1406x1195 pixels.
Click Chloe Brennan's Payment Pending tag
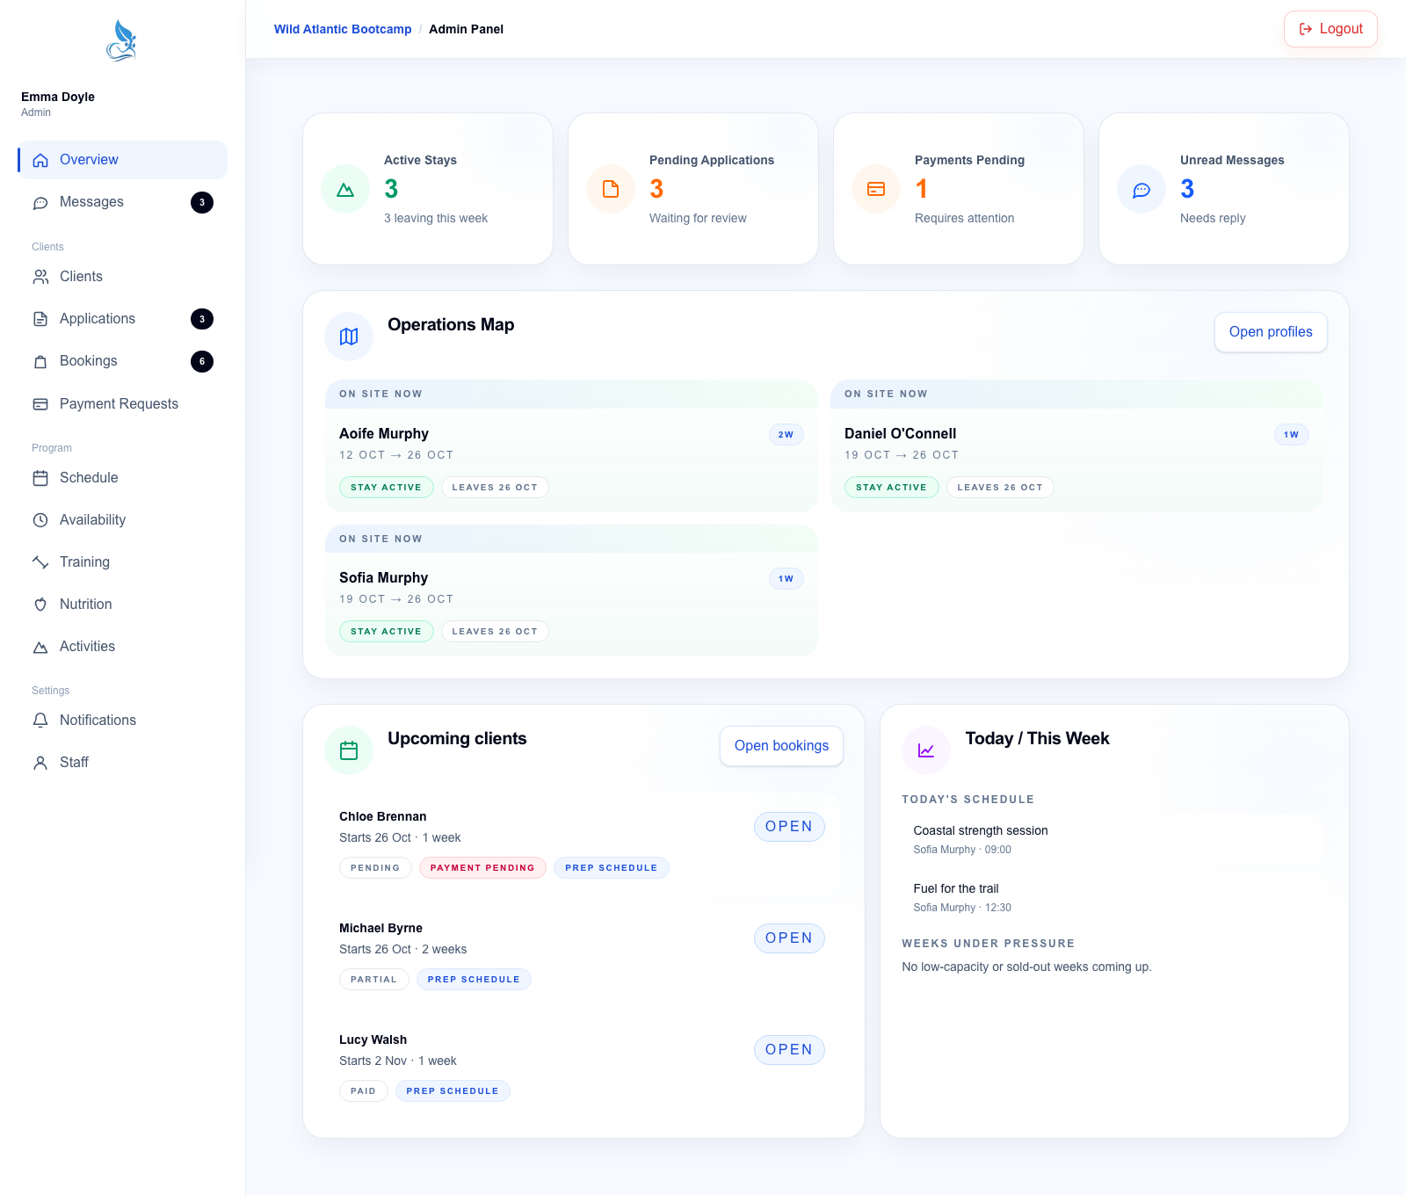482,868
